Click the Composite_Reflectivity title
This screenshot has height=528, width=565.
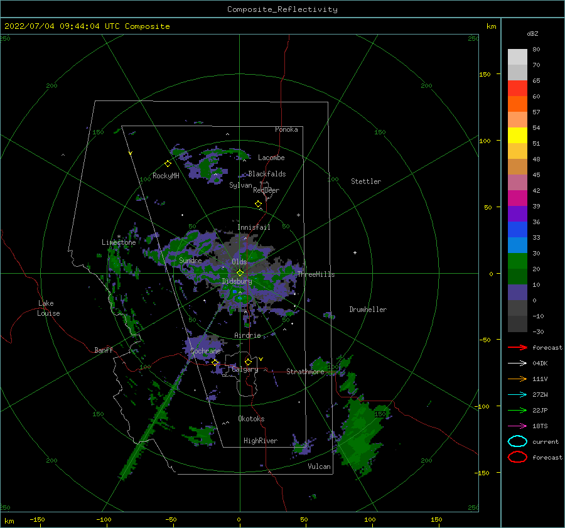(282, 9)
